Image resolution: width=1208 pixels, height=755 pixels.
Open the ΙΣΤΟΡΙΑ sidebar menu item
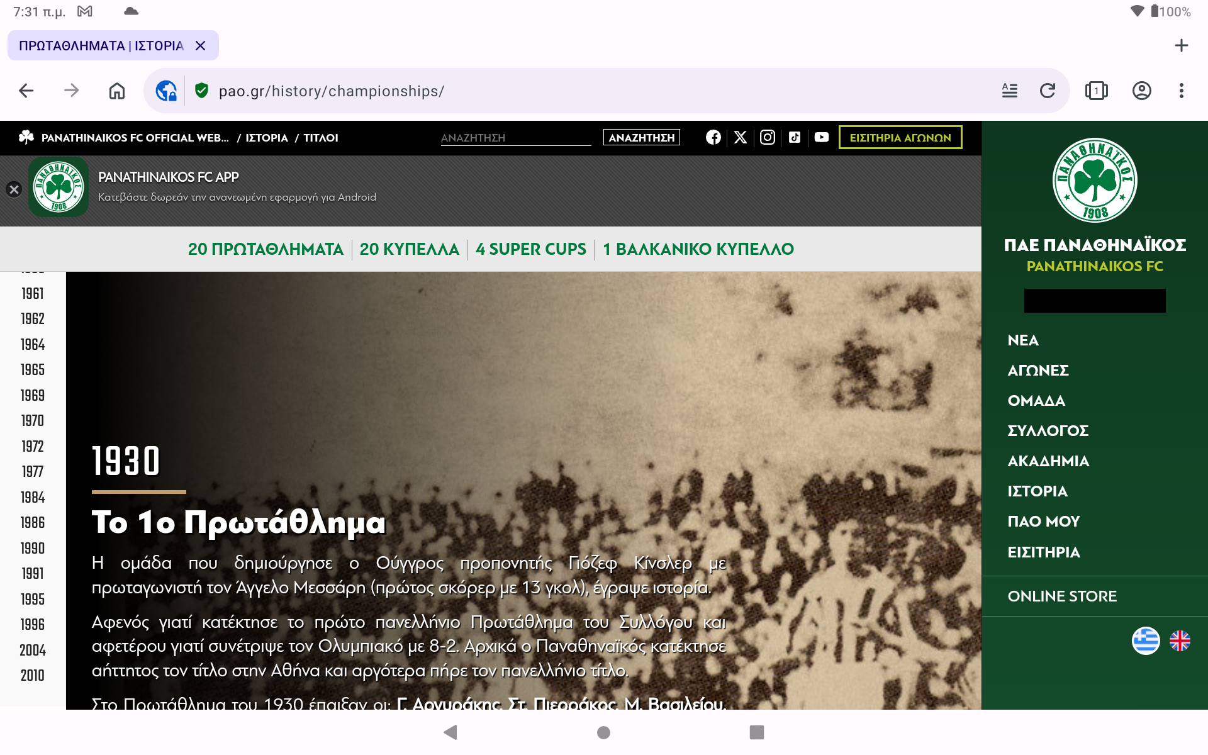point(1037,491)
